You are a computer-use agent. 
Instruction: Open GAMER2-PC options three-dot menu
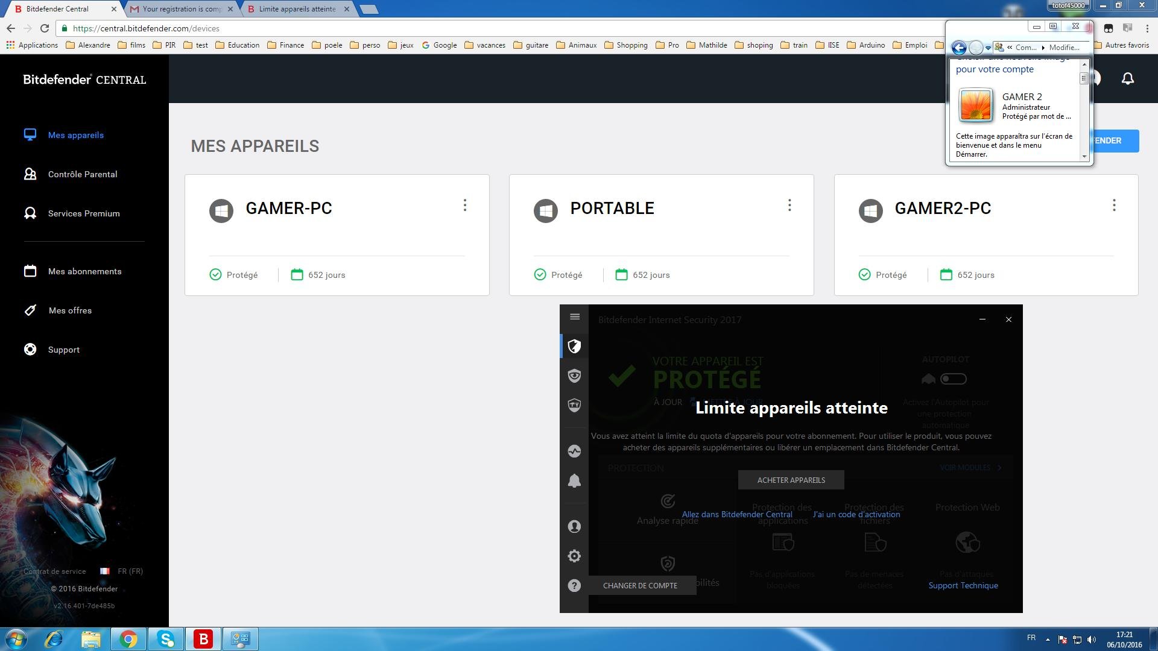pyautogui.click(x=1113, y=206)
